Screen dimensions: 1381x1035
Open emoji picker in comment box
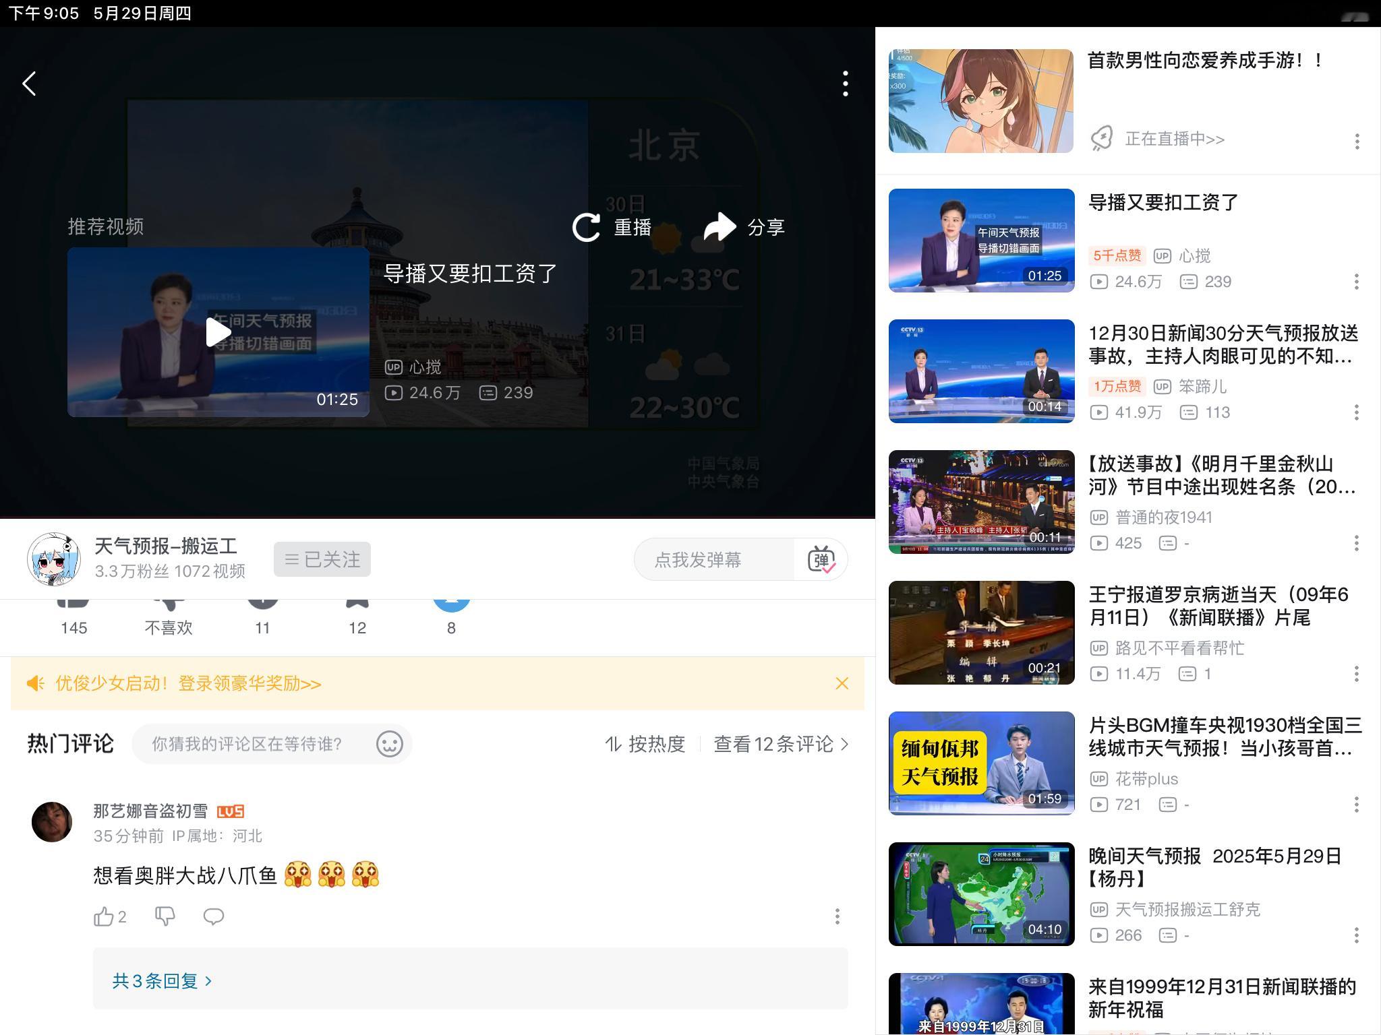click(x=389, y=744)
